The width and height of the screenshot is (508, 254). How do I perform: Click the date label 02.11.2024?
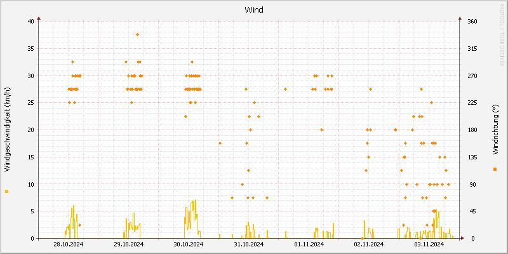(369, 244)
